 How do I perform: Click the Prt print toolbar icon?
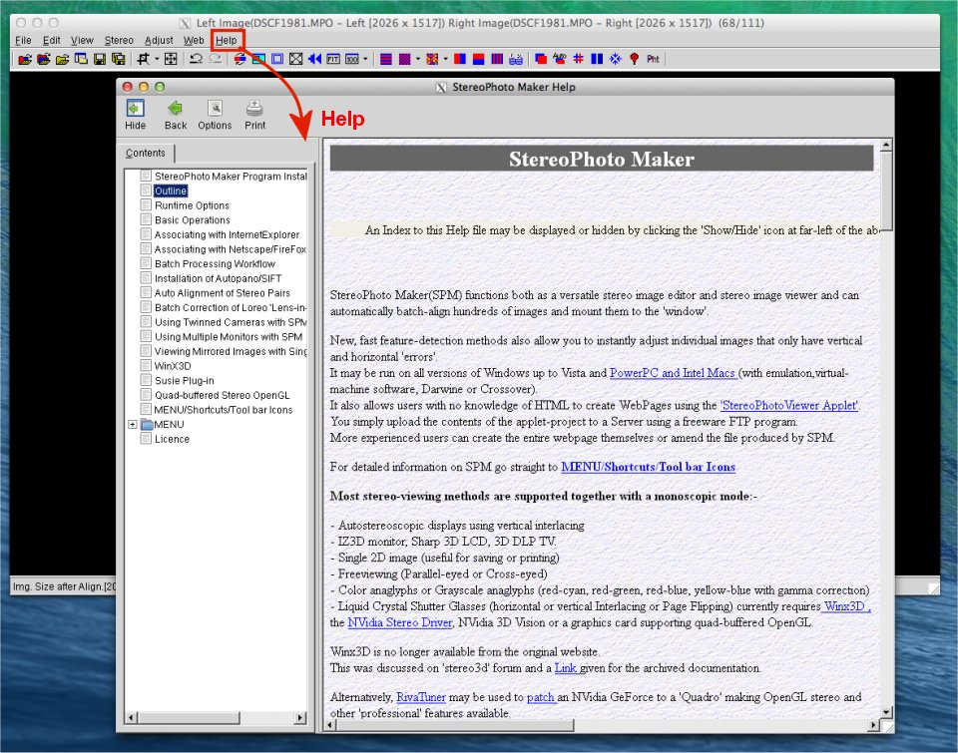653,59
